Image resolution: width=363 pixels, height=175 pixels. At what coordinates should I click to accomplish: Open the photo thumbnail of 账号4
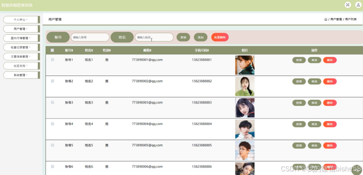pos(245,129)
